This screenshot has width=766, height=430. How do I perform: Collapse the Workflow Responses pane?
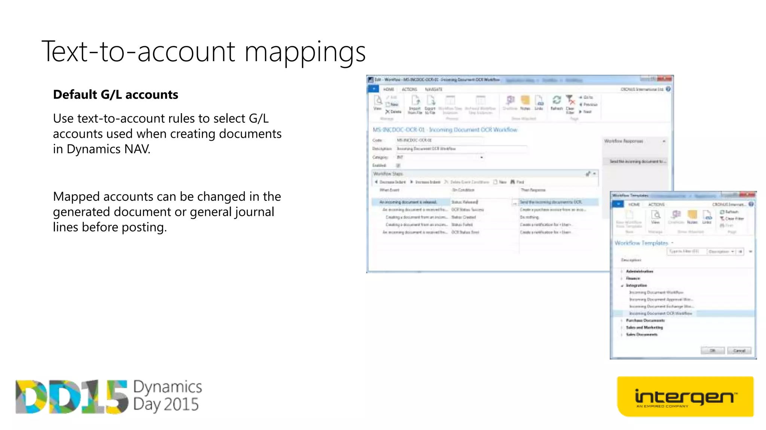pos(664,141)
